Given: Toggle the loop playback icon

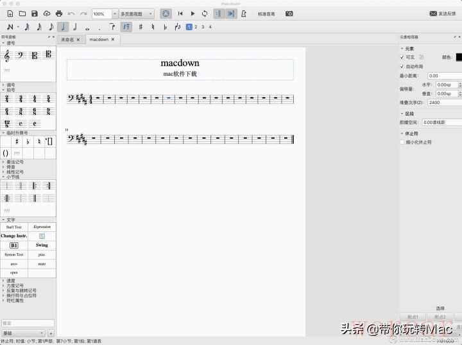Looking at the screenshot, I should (204, 13).
